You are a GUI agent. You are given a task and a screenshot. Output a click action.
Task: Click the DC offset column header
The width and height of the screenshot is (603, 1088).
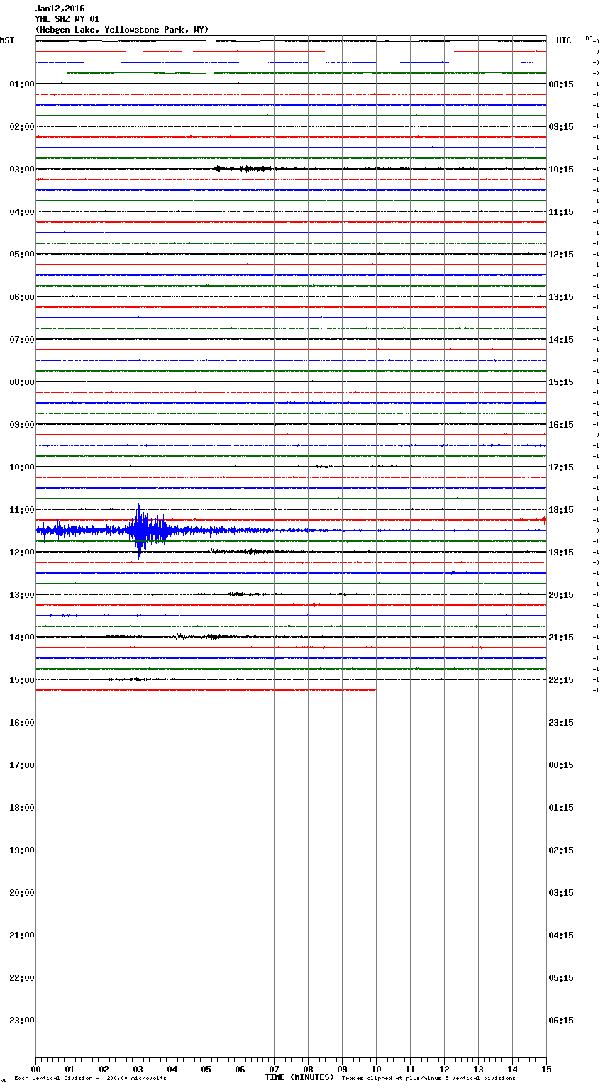click(590, 38)
